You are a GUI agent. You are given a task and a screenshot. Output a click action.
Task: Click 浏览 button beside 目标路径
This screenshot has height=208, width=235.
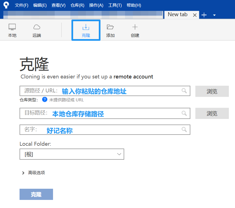(x=212, y=113)
